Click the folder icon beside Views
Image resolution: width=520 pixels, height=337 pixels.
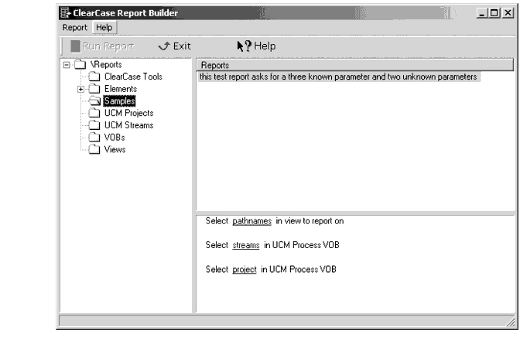click(x=94, y=149)
